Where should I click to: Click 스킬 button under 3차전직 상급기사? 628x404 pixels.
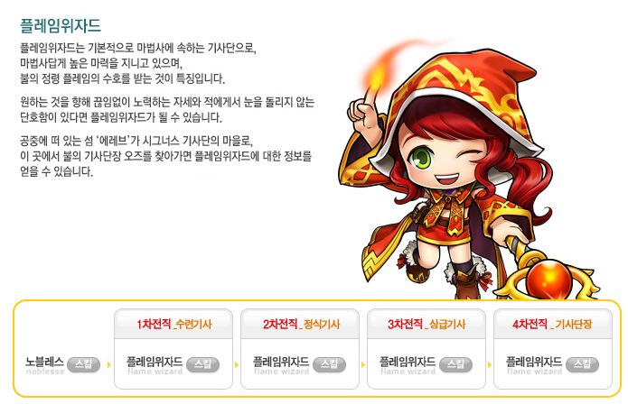point(455,364)
